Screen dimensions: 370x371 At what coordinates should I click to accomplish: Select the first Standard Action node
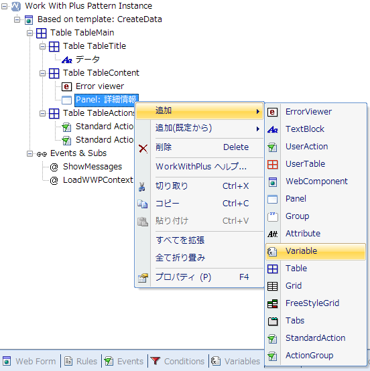pos(104,127)
